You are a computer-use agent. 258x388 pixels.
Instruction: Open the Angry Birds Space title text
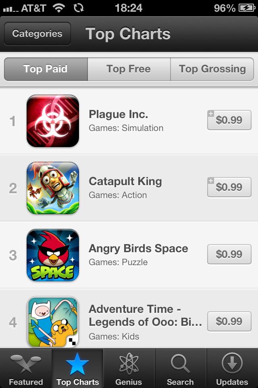[138, 249]
